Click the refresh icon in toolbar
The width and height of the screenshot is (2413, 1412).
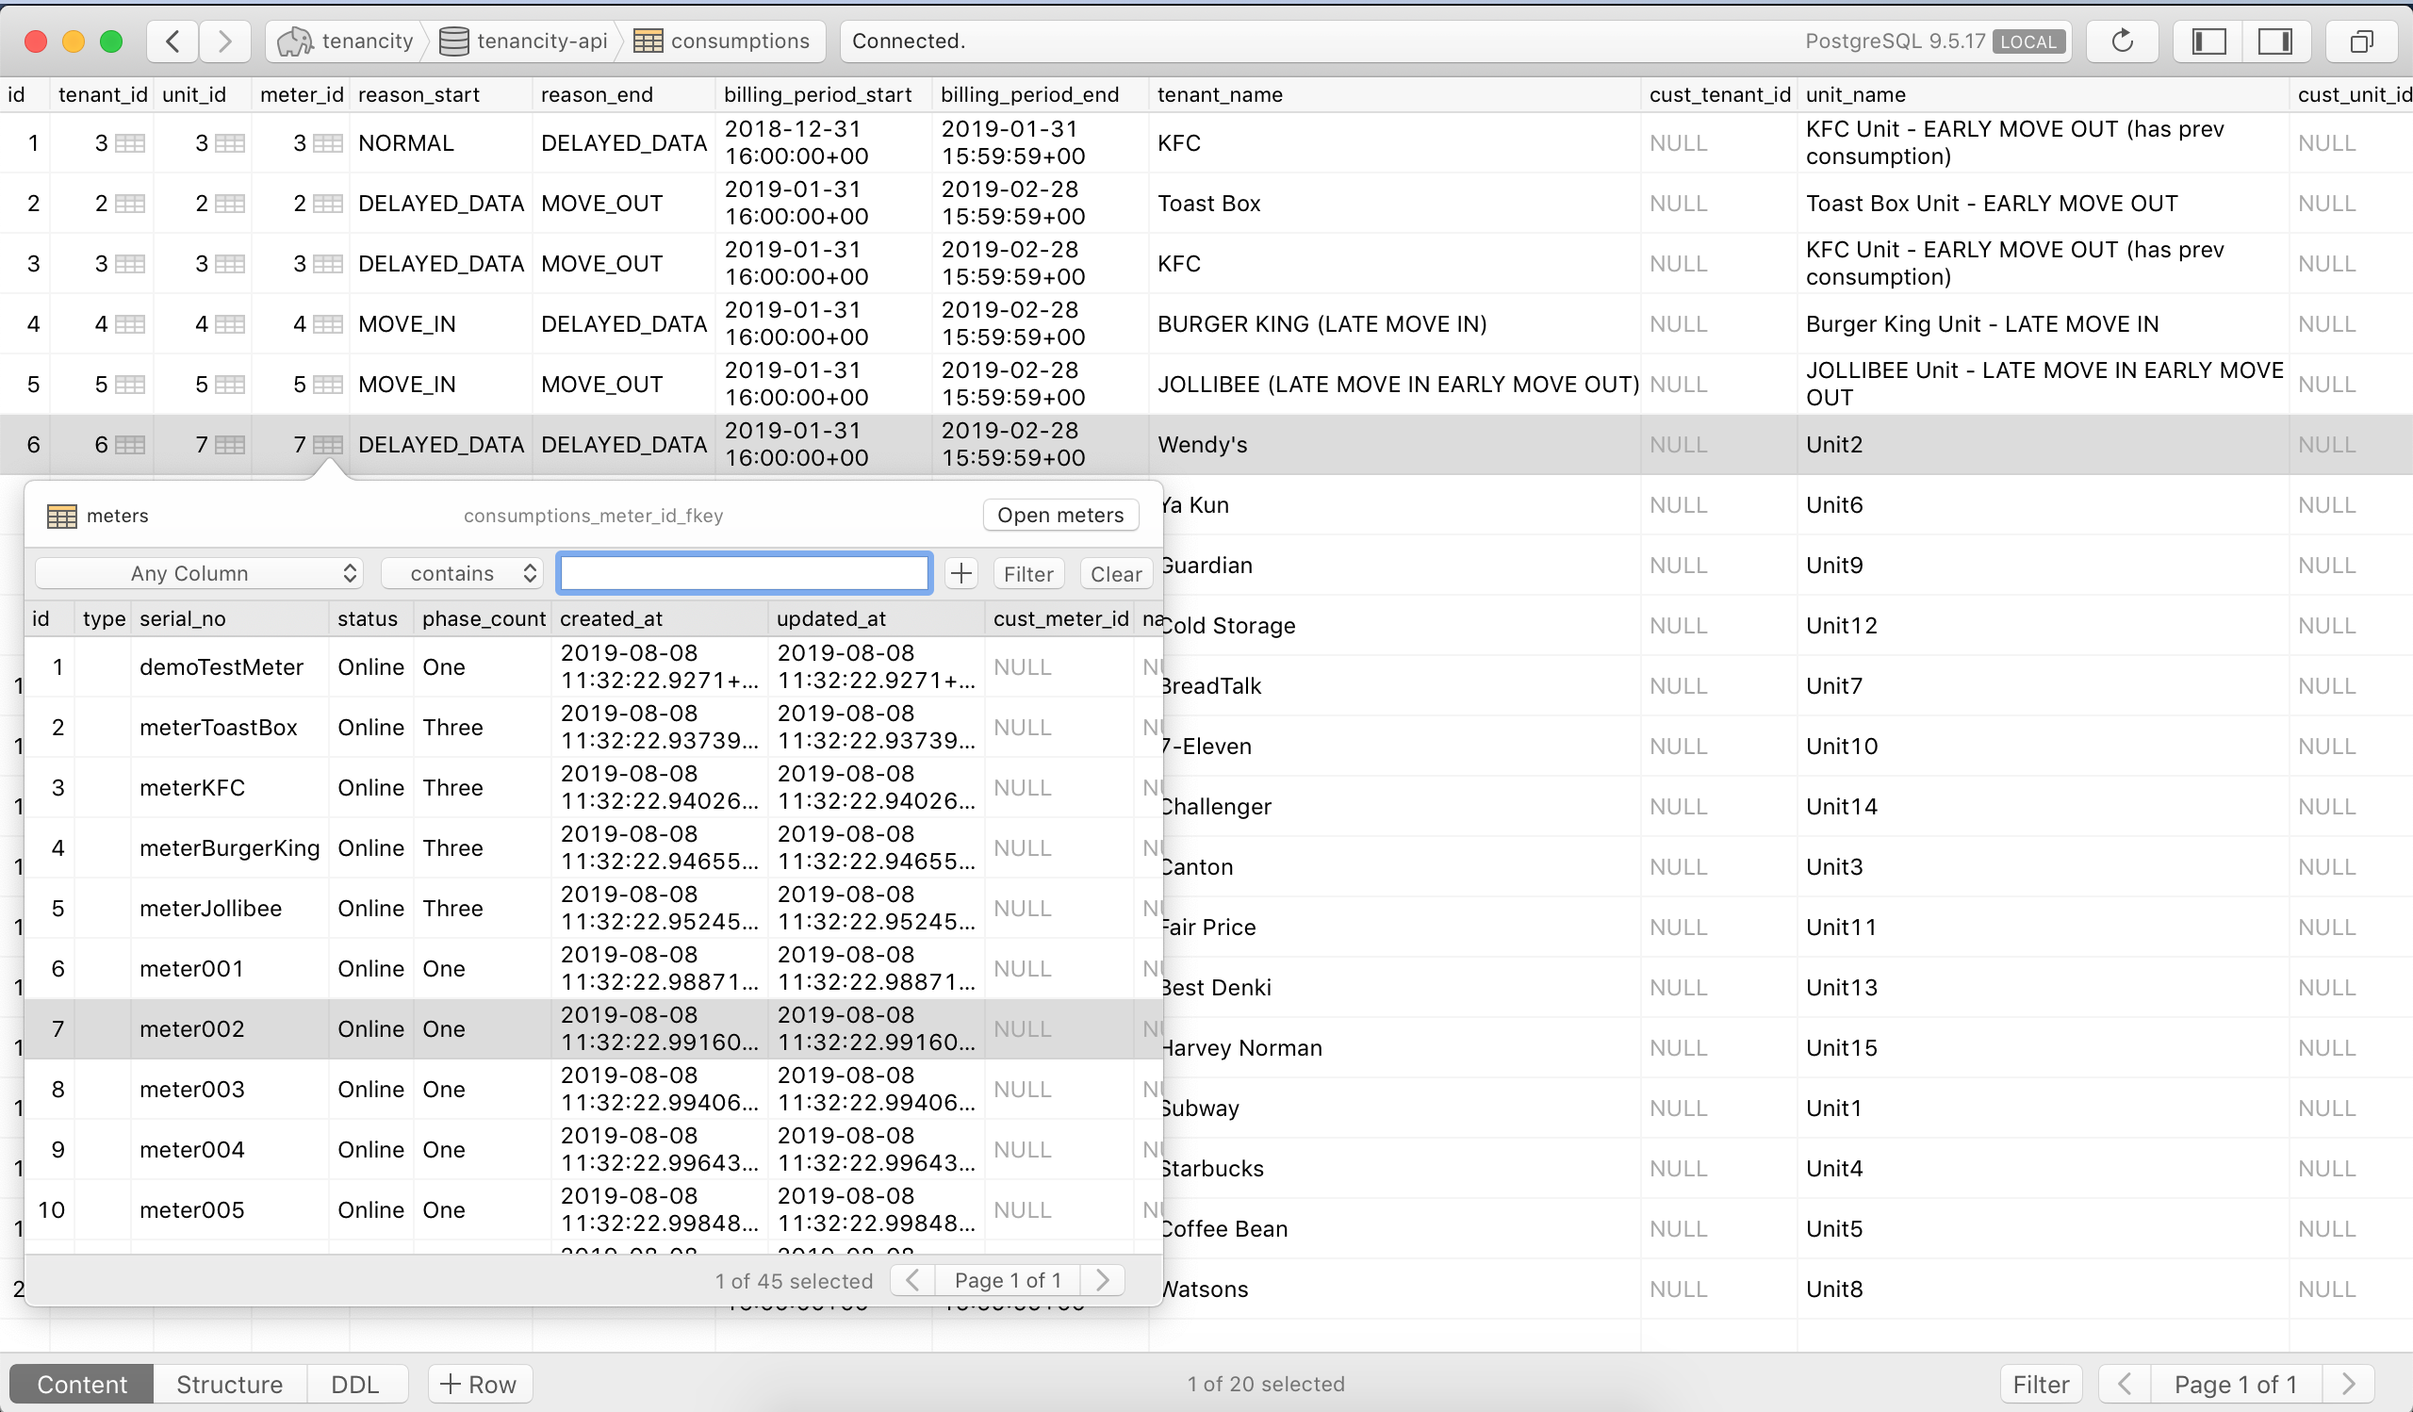(x=2122, y=41)
